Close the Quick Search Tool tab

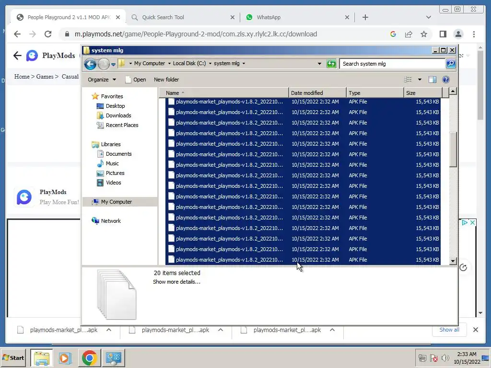233,17
